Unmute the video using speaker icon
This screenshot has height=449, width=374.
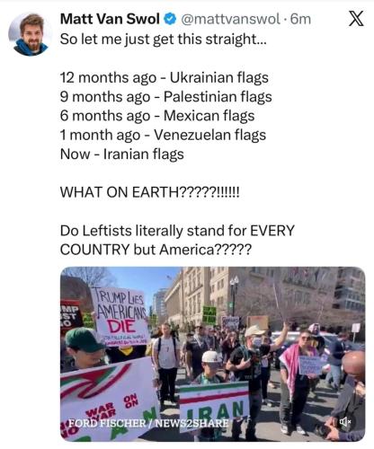[345, 422]
